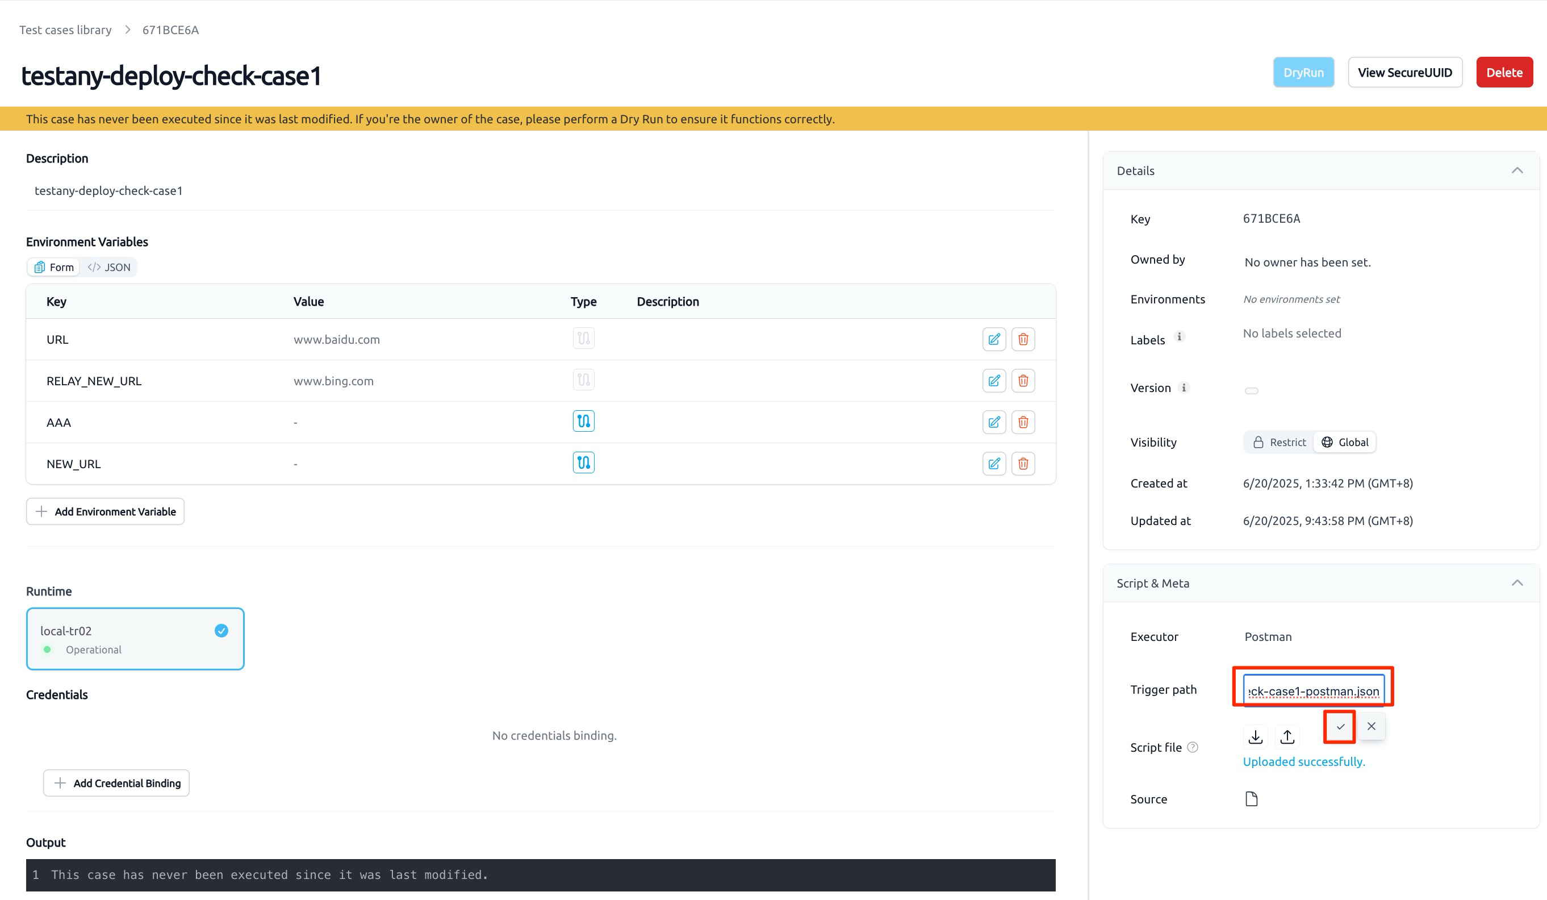The height and width of the screenshot is (900, 1547).
Task: Click the DryRun button
Action: point(1303,73)
